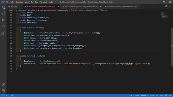Click the app breadcrumb segment
The image size is (173, 97).
10,10
